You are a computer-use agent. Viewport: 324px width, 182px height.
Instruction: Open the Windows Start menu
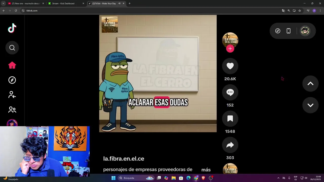click(113, 178)
